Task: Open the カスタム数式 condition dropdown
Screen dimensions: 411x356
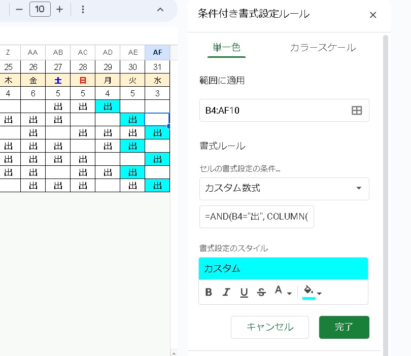Action: click(x=283, y=189)
